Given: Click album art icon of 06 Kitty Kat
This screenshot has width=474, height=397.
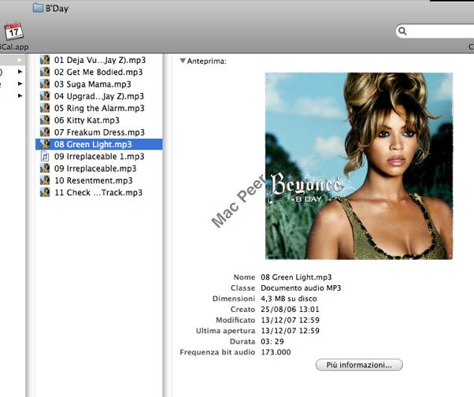Looking at the screenshot, I should (45, 120).
